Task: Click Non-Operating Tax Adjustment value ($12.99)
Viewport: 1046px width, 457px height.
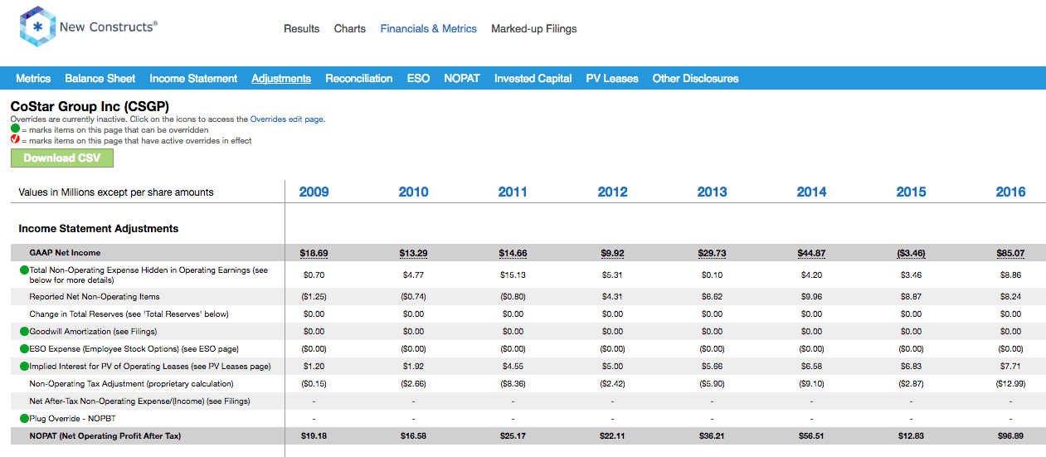Action: pyautogui.click(x=1010, y=384)
